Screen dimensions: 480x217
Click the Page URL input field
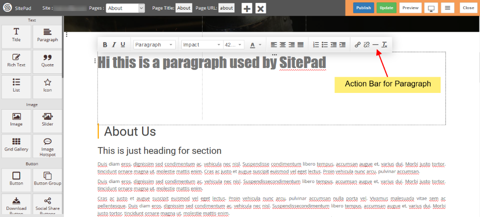pos(227,8)
